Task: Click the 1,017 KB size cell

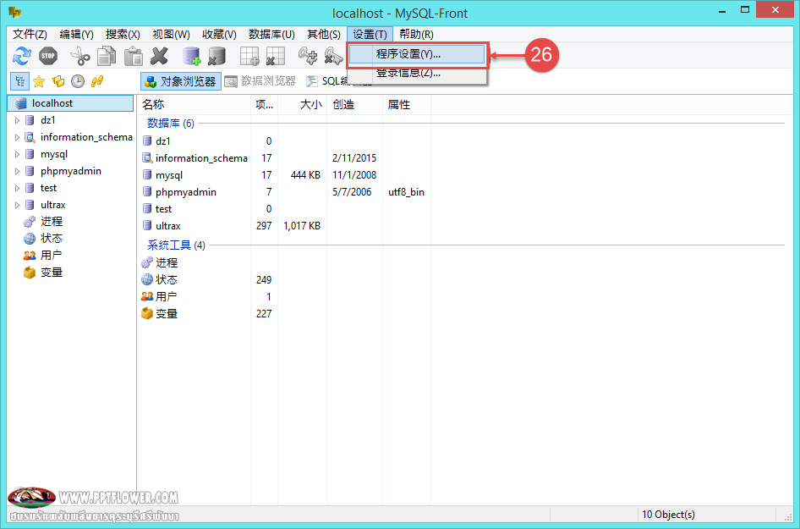Action: [x=302, y=226]
